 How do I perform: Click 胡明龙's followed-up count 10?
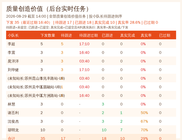(104, 130)
